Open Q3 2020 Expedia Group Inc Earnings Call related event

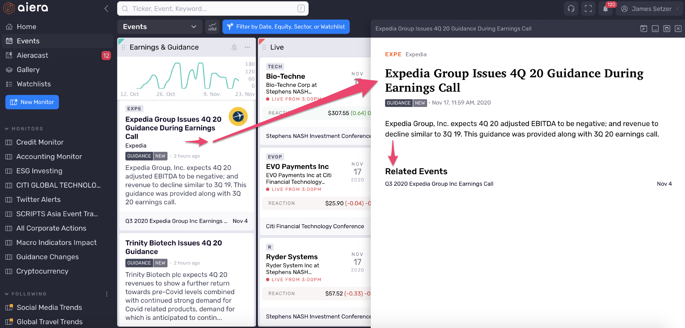tap(439, 184)
